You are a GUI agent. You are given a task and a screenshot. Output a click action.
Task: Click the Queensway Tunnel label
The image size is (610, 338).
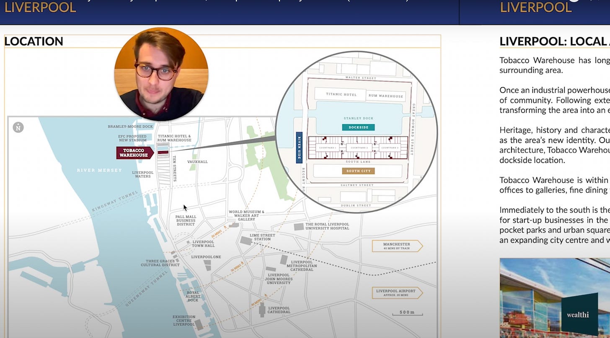click(x=147, y=289)
